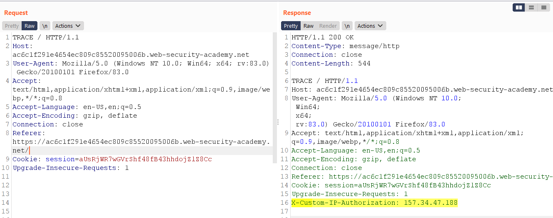This screenshot has width=553, height=218.
Task: Open the Request Actions dropdown
Action: click(x=68, y=26)
